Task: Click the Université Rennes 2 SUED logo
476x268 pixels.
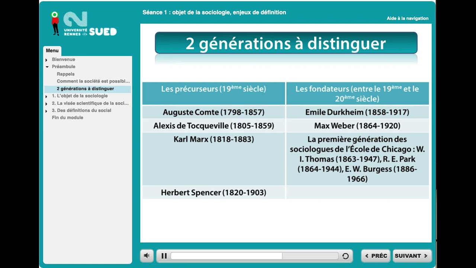Action: [84, 24]
